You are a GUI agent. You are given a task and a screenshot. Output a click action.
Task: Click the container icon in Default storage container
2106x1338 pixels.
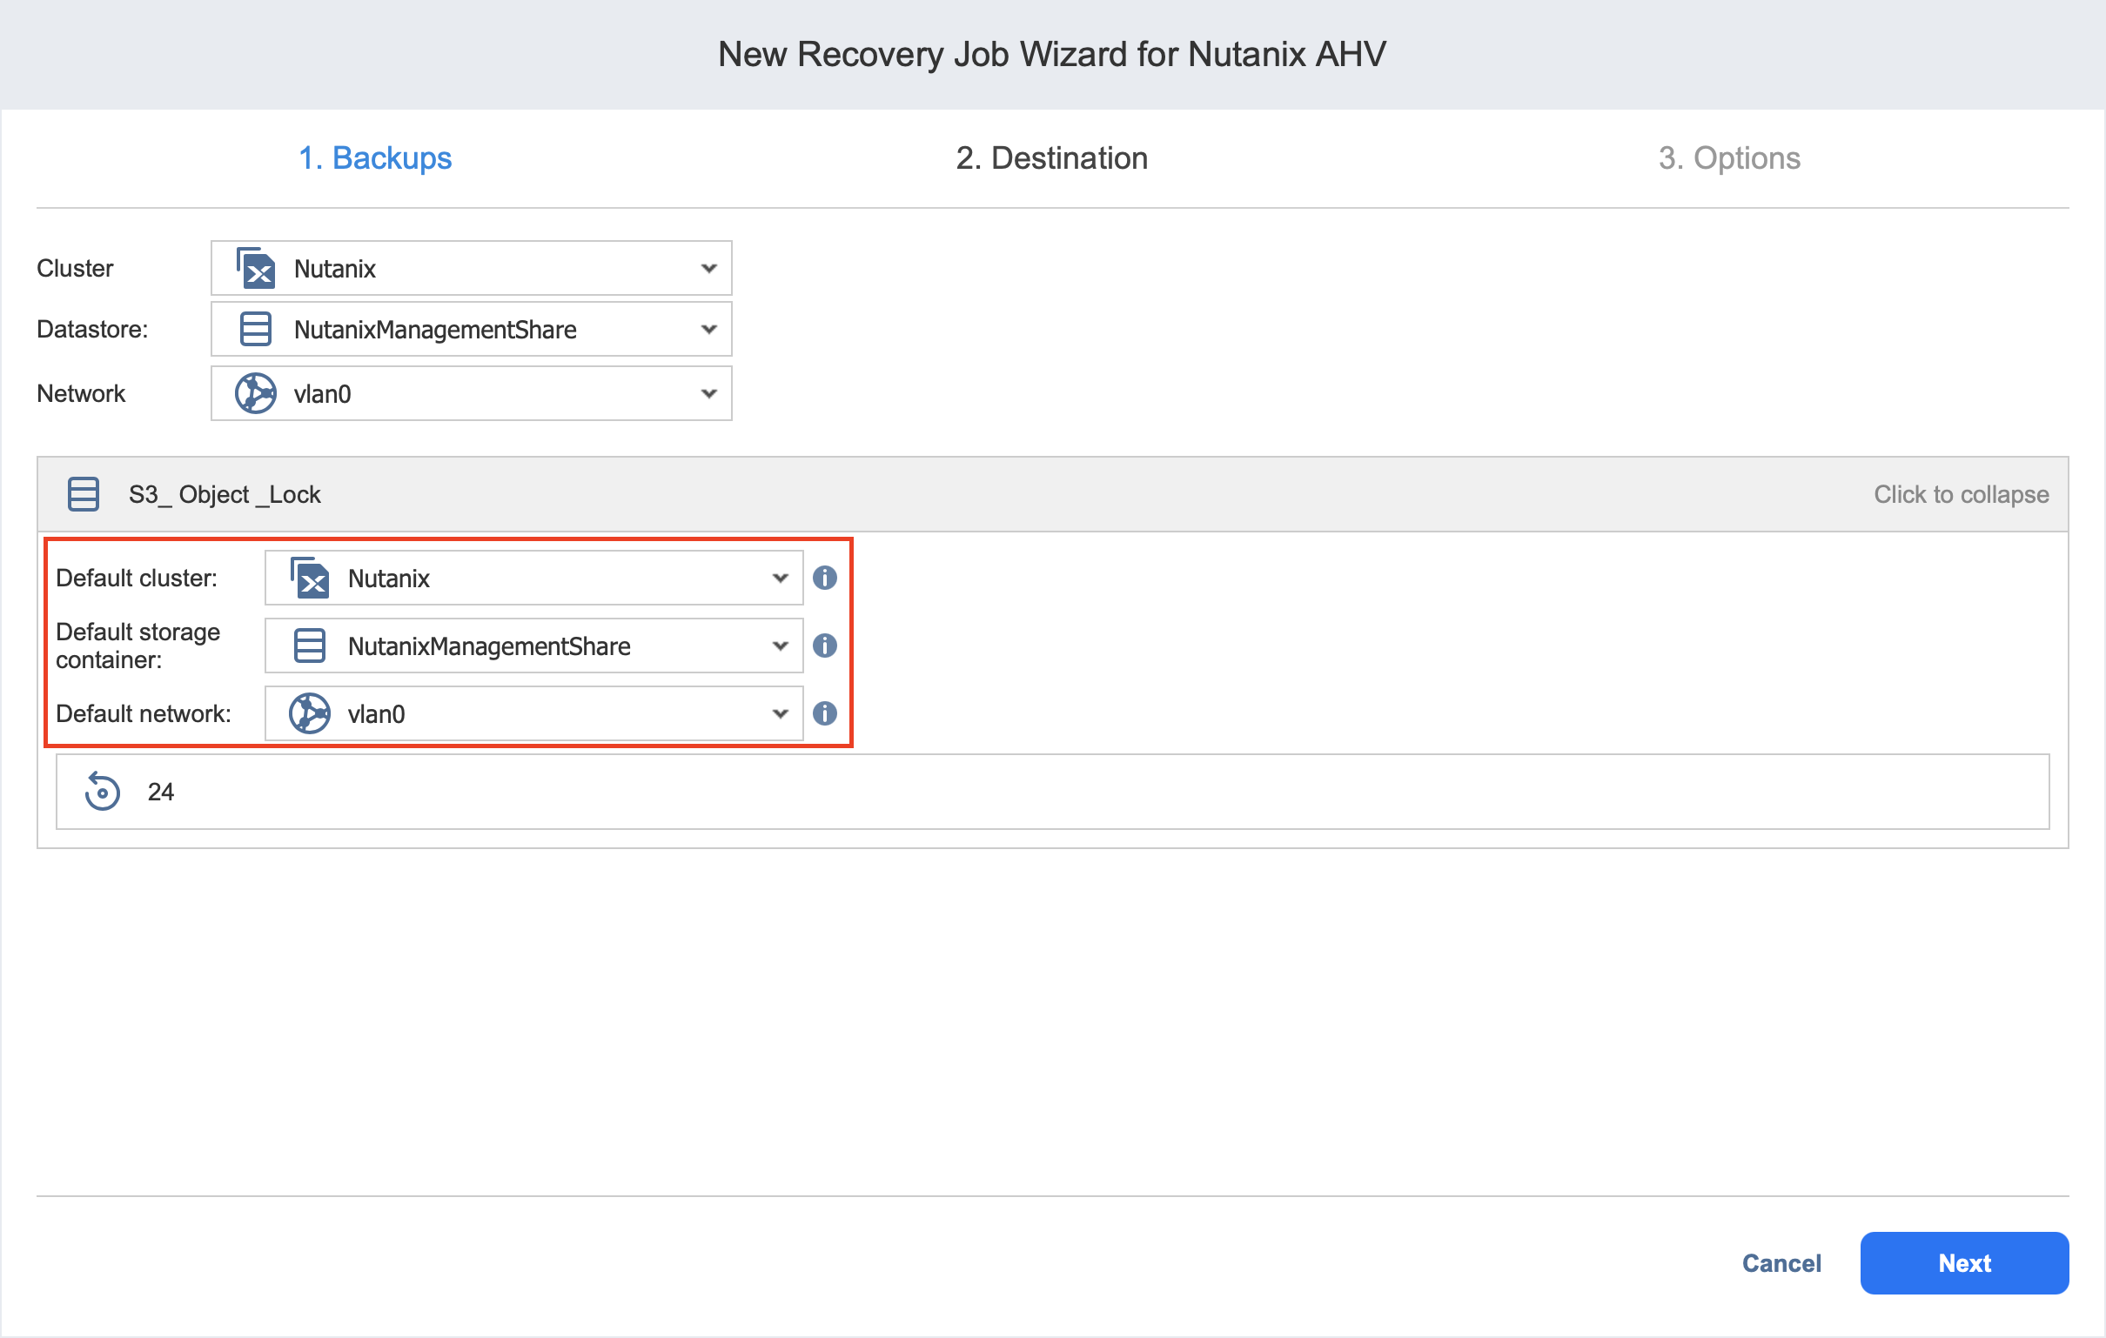click(x=310, y=646)
